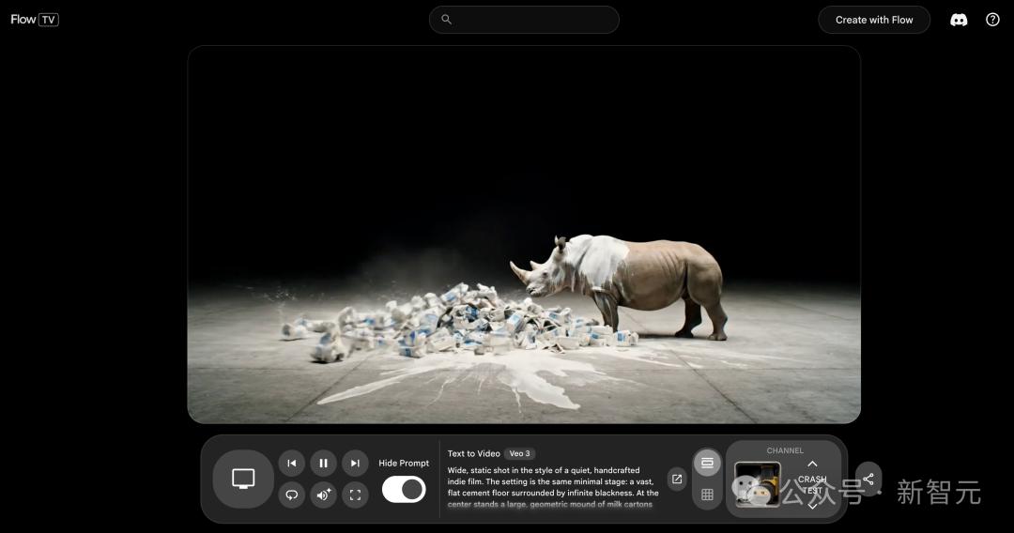Click the TV monitor icon button
The image size is (1014, 533).
(x=243, y=479)
